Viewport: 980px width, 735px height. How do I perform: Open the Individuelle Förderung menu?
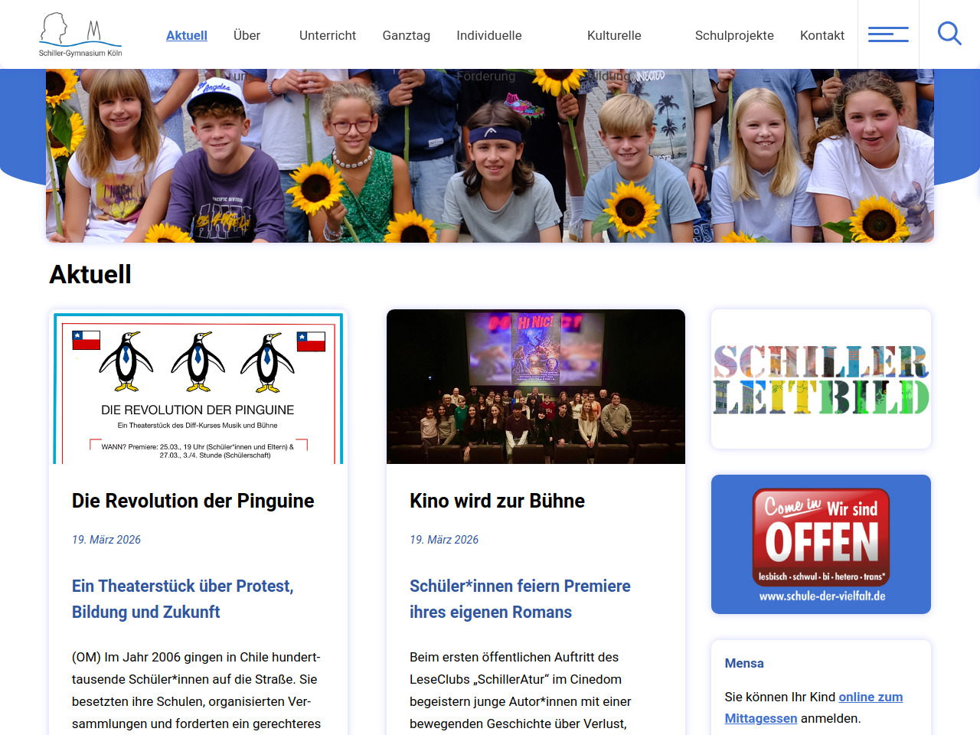point(489,35)
